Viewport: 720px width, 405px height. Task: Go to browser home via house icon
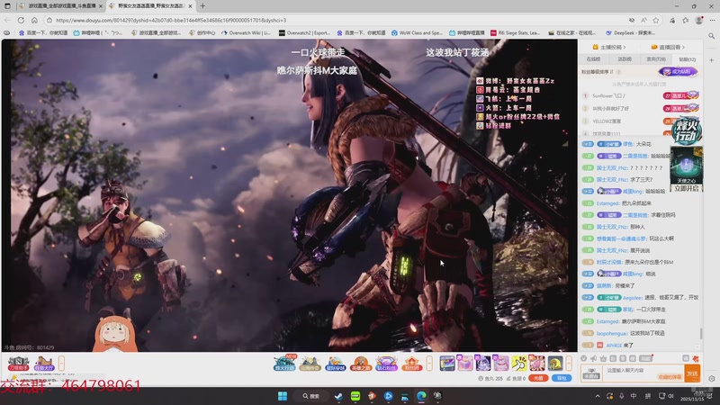34,20
